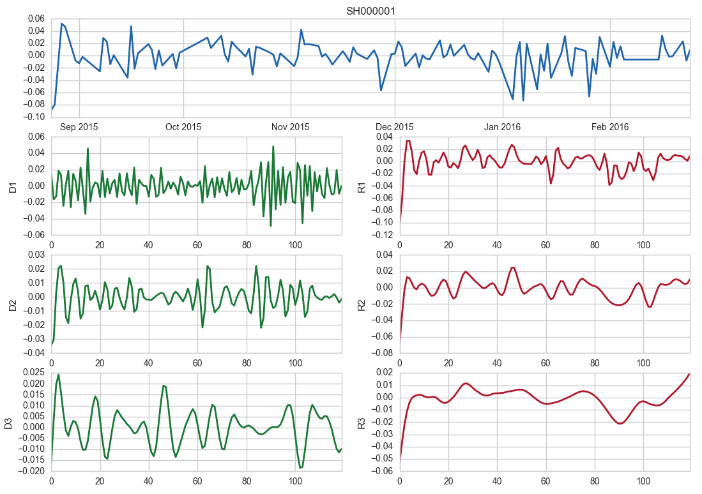The width and height of the screenshot is (702, 494).
Task: Click the Sep 2015 date label
Action: (79, 127)
